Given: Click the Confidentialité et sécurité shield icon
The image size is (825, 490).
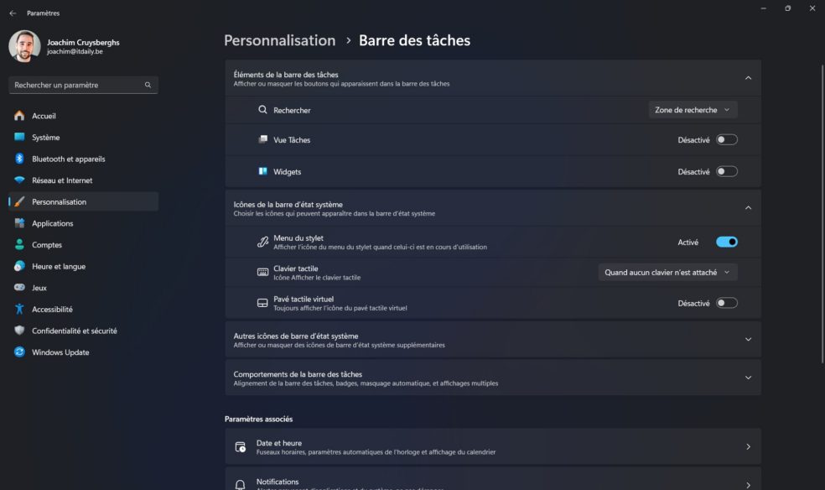Looking at the screenshot, I should [x=19, y=331].
